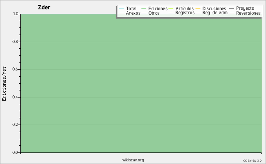Click the Otros legend entry
Screen dimensions: 266x164
[x=150, y=13]
